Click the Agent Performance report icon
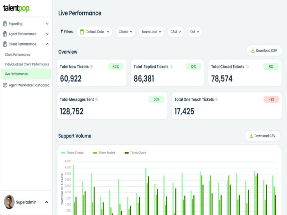Viewport: 287px width, 215px height. click(5, 34)
